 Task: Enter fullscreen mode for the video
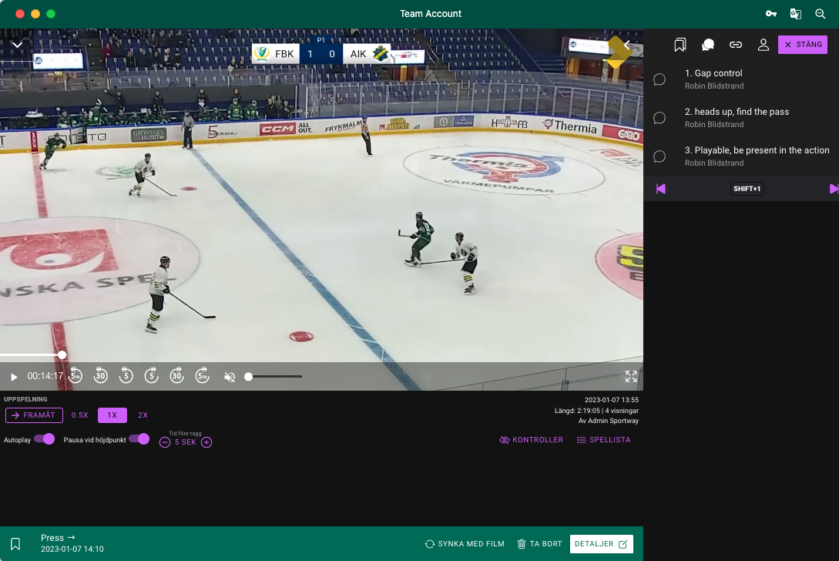click(x=631, y=377)
